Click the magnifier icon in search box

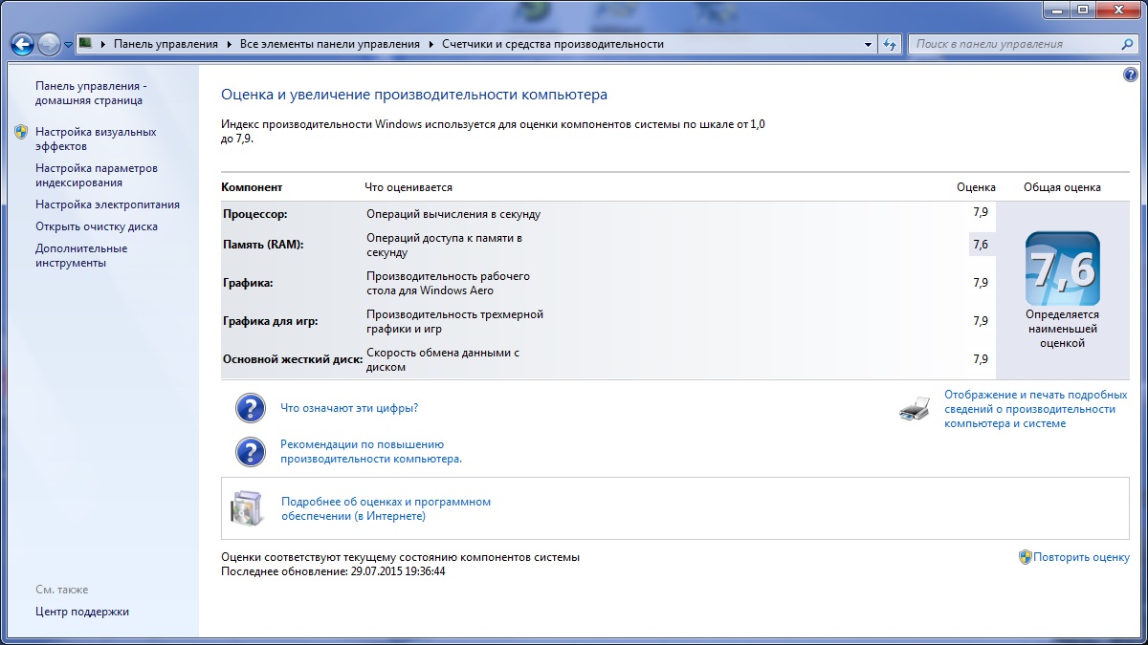click(x=1127, y=44)
